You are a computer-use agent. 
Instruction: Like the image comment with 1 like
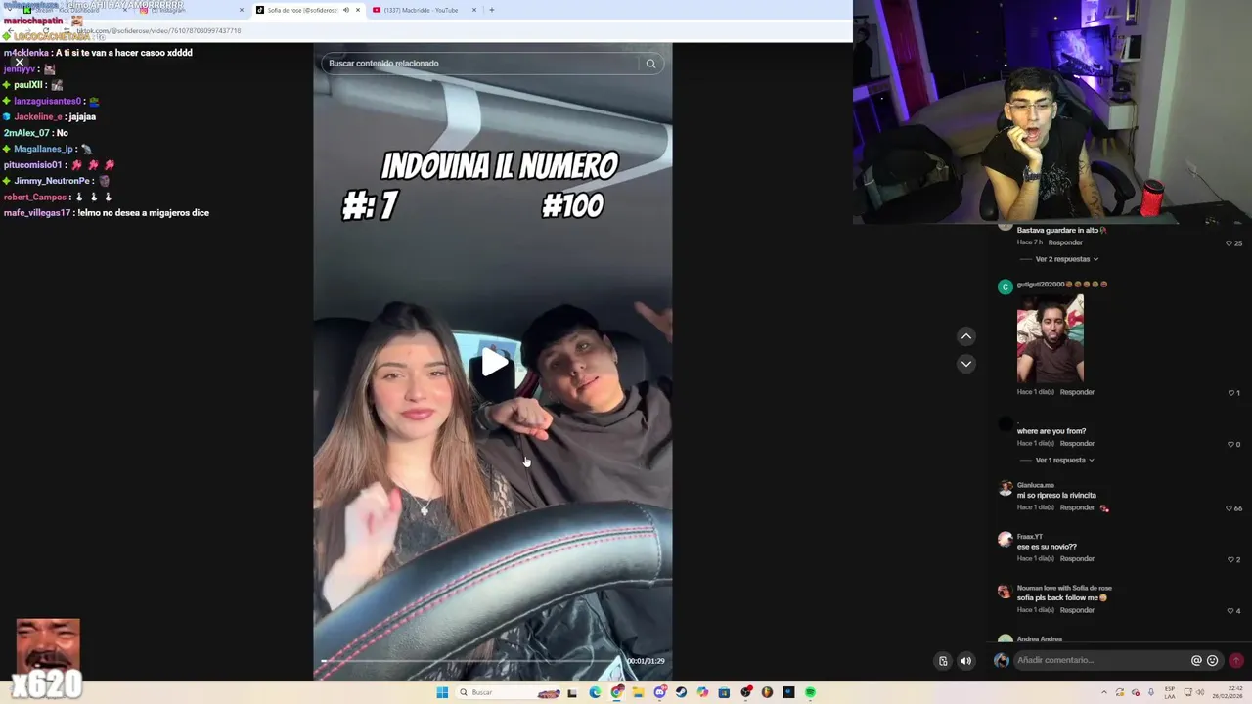pyautogui.click(x=1231, y=392)
